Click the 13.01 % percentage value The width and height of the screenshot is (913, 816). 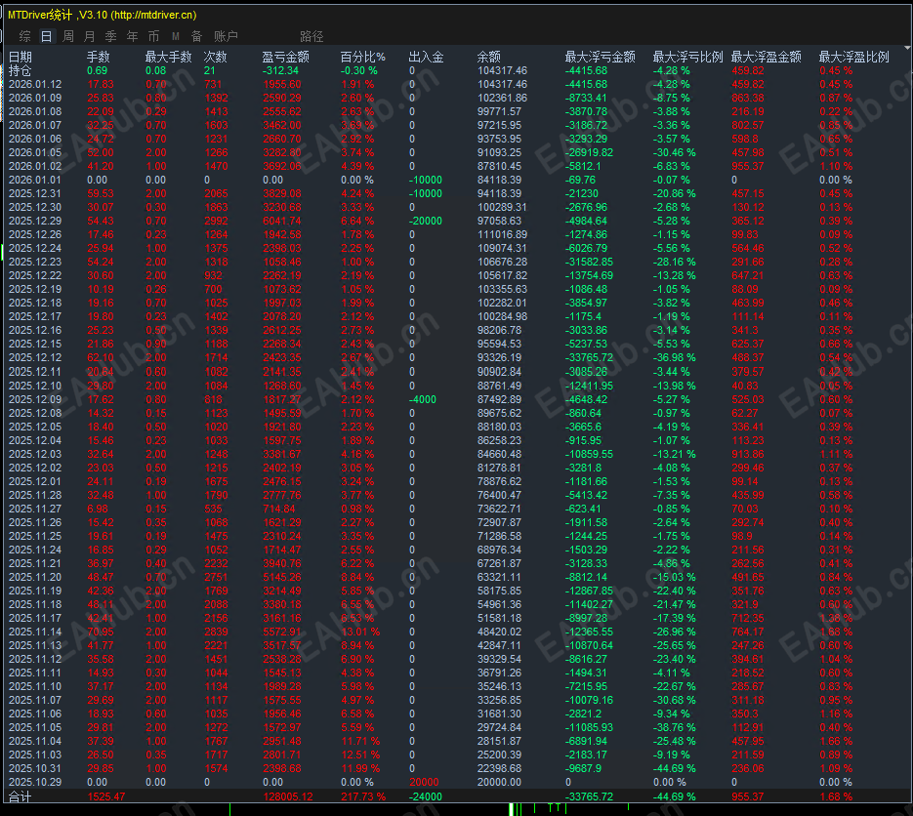(360, 632)
